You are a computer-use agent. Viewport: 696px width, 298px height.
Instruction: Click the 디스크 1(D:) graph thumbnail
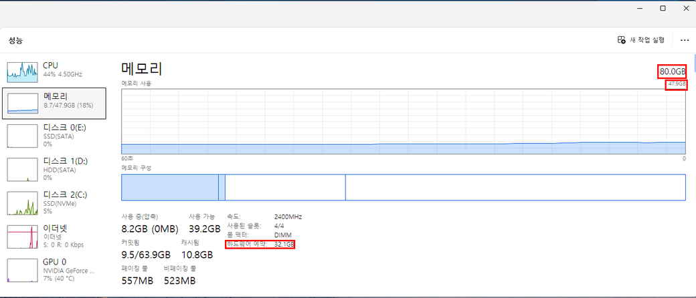point(23,170)
